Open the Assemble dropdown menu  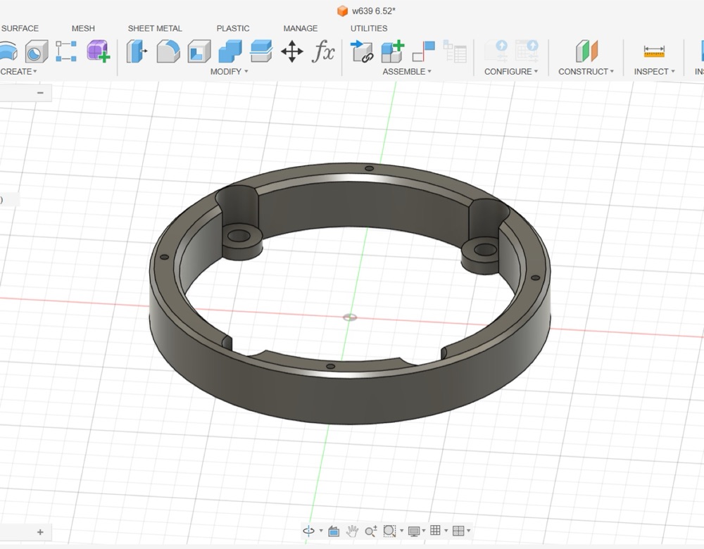click(x=407, y=71)
